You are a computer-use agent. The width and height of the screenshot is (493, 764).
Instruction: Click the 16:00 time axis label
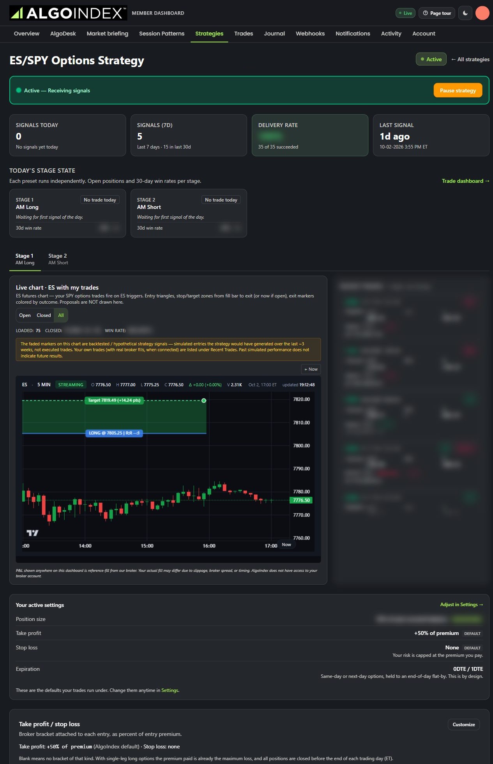pos(209,546)
